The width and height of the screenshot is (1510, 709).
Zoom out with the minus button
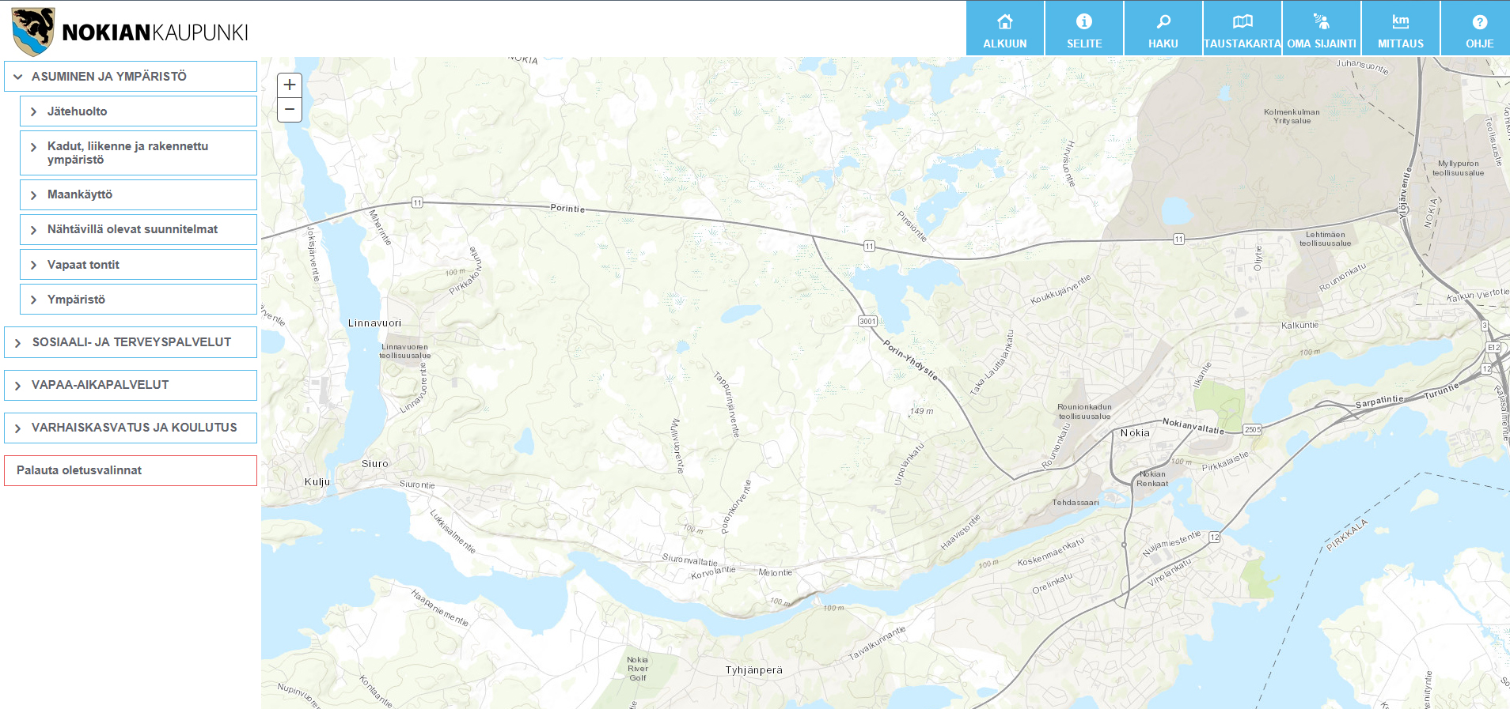[x=290, y=110]
